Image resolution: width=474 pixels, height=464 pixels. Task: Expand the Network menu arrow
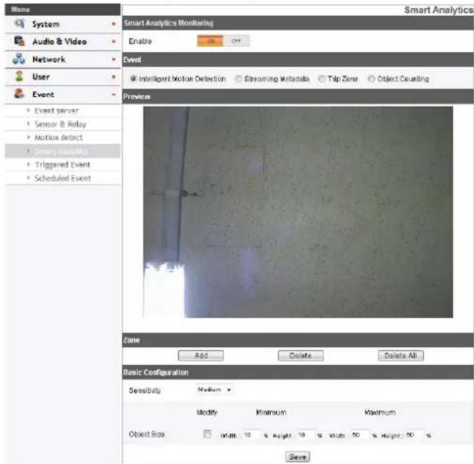point(114,59)
